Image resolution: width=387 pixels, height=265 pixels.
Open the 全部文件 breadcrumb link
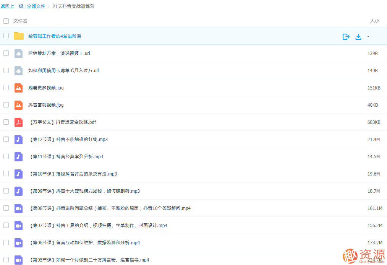point(36,7)
